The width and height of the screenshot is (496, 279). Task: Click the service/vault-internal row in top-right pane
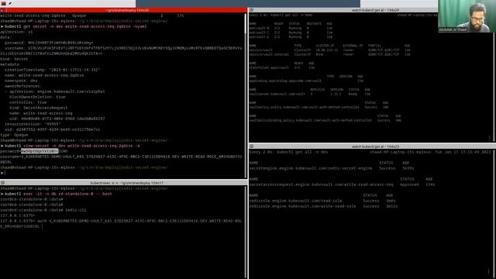tap(329, 54)
